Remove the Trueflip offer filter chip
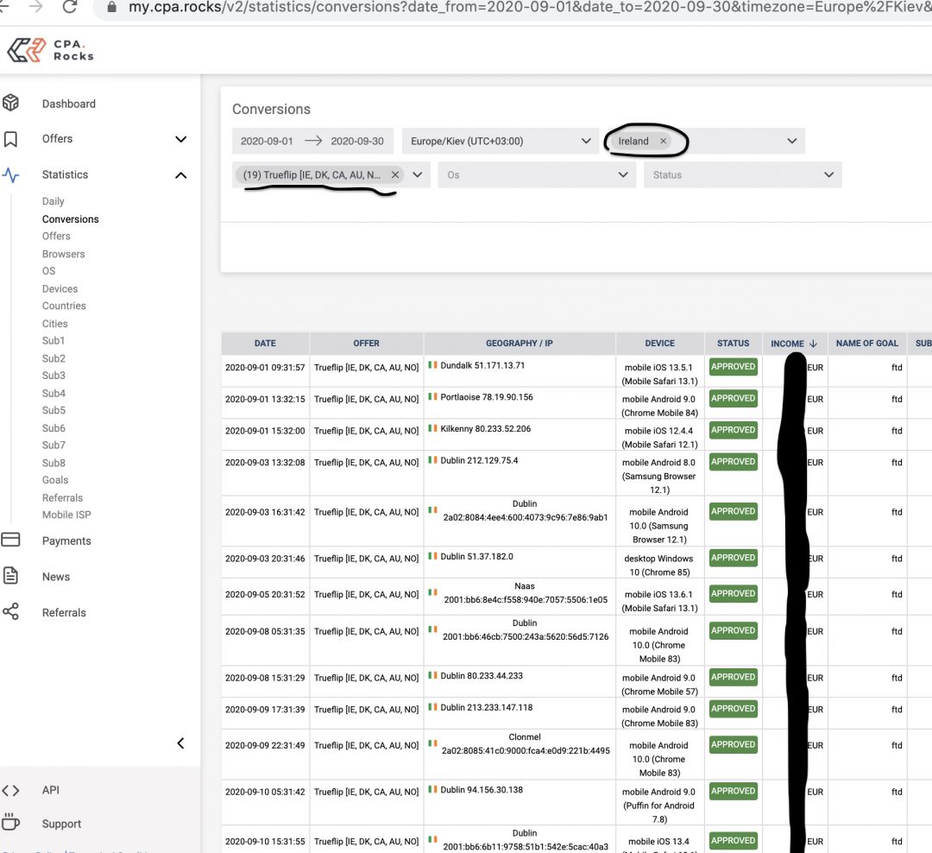Image resolution: width=932 pixels, height=853 pixels. pyautogui.click(x=395, y=174)
